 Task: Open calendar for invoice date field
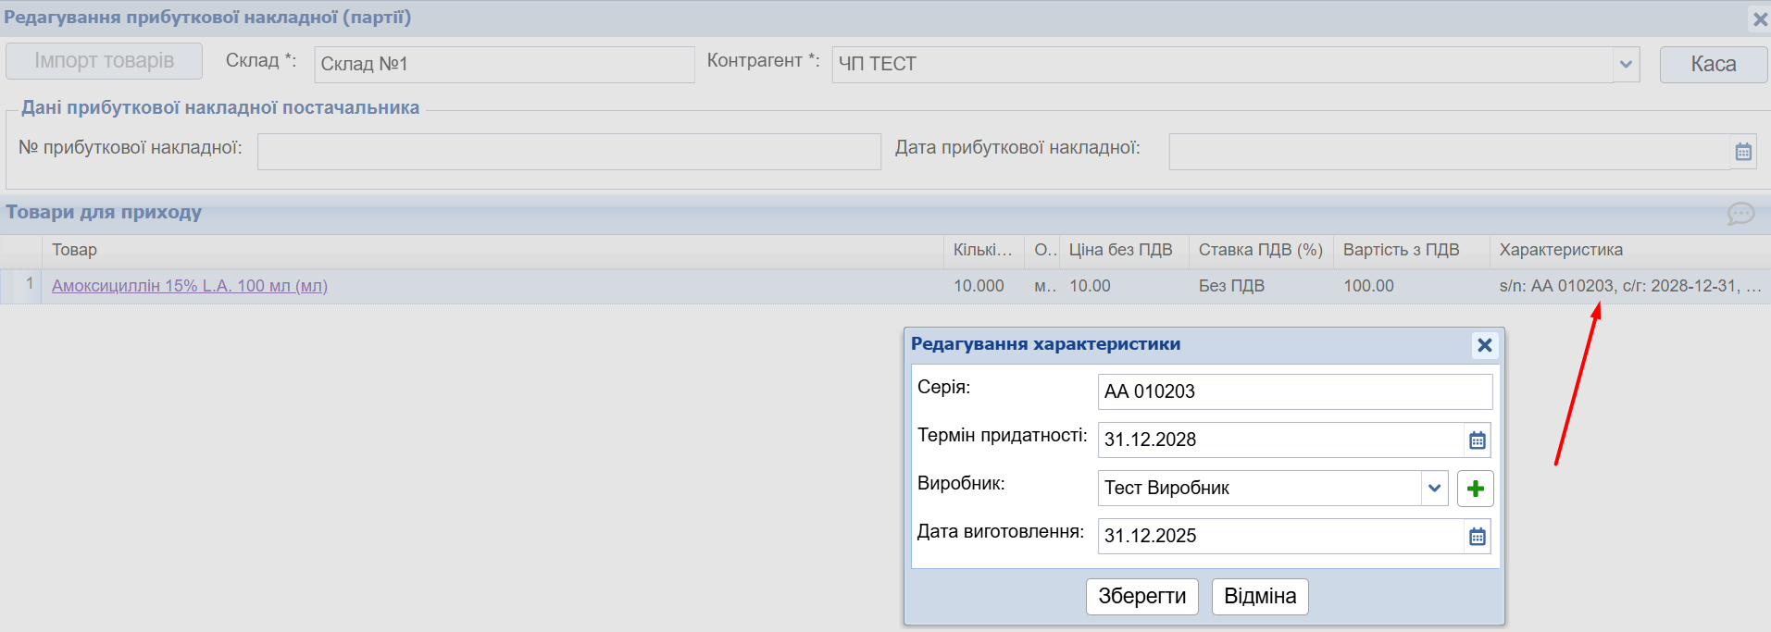point(1742,152)
